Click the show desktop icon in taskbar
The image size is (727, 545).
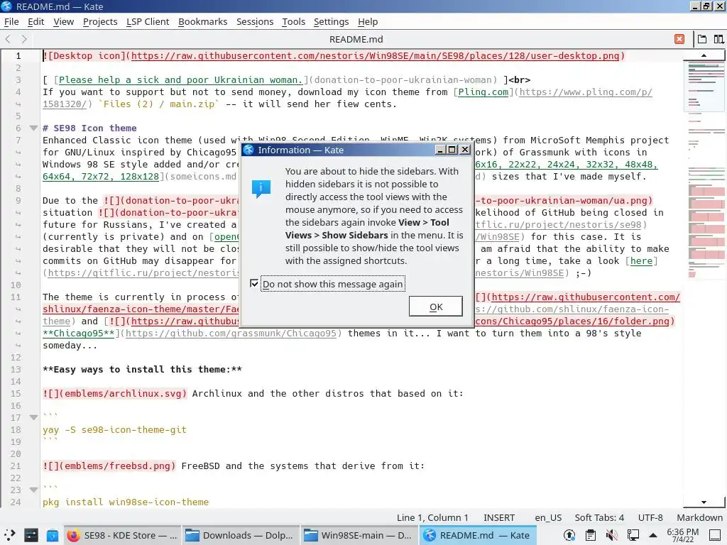click(715, 535)
